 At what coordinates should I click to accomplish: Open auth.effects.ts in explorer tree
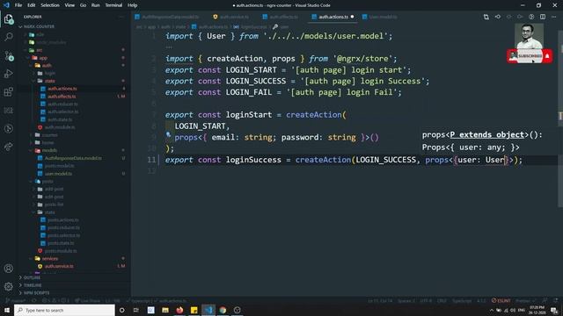[x=62, y=97]
